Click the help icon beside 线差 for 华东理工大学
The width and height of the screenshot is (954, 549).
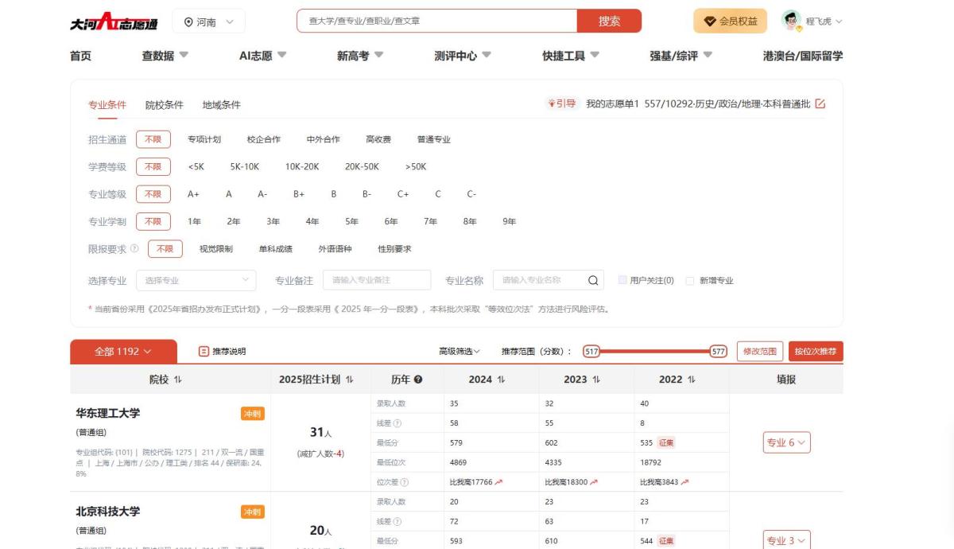pyautogui.click(x=397, y=423)
